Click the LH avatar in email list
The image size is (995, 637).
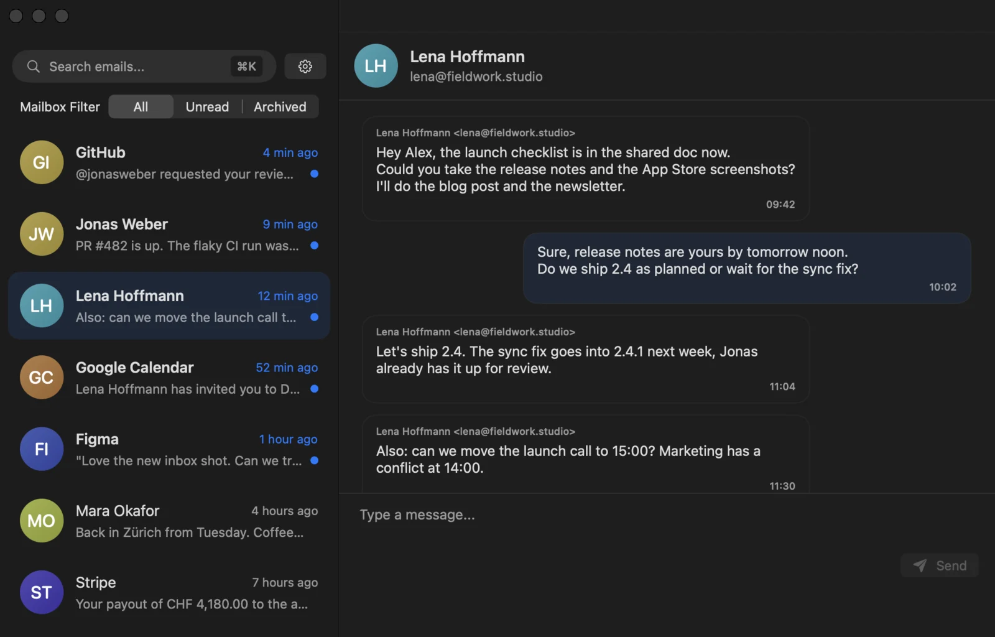pyautogui.click(x=42, y=305)
